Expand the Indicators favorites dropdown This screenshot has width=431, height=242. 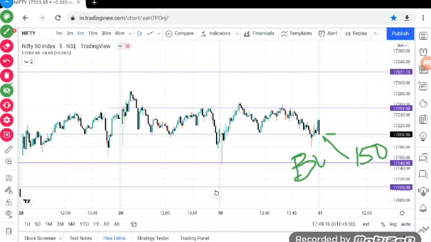pyautogui.click(x=237, y=34)
